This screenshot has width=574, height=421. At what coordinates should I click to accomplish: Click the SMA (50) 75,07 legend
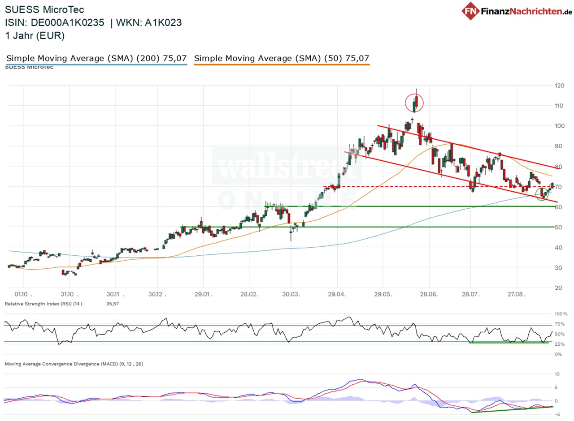(x=282, y=58)
